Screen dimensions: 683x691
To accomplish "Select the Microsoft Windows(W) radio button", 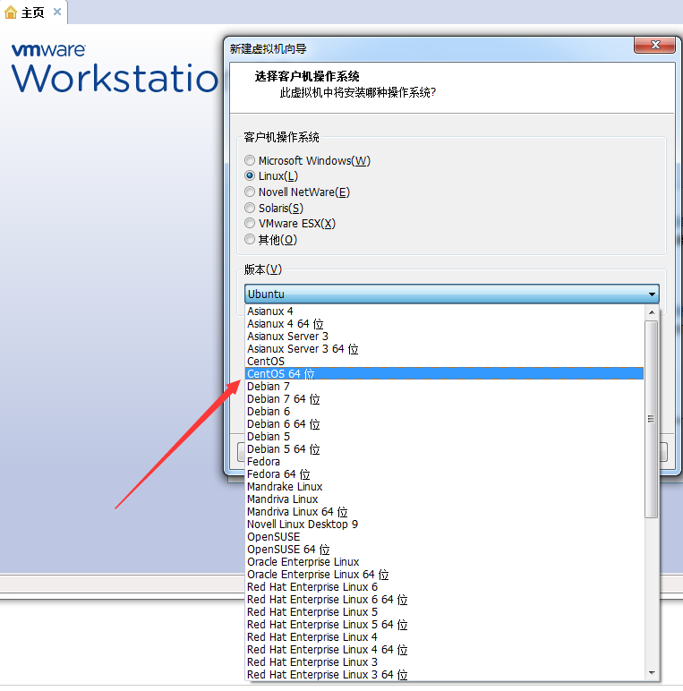I will click(x=251, y=161).
